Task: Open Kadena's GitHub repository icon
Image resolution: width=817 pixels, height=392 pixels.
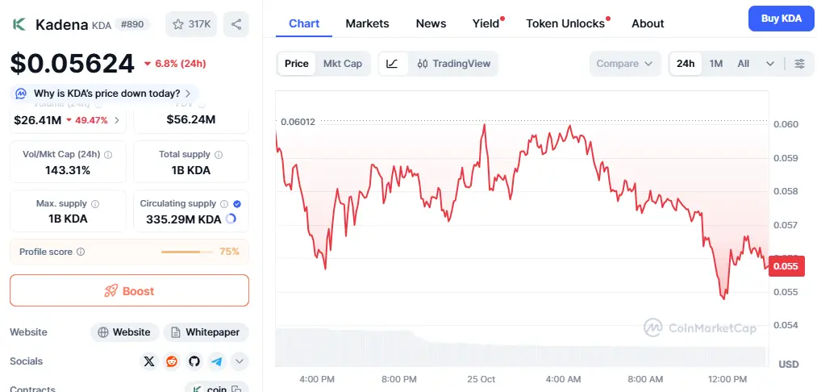Action: click(194, 361)
